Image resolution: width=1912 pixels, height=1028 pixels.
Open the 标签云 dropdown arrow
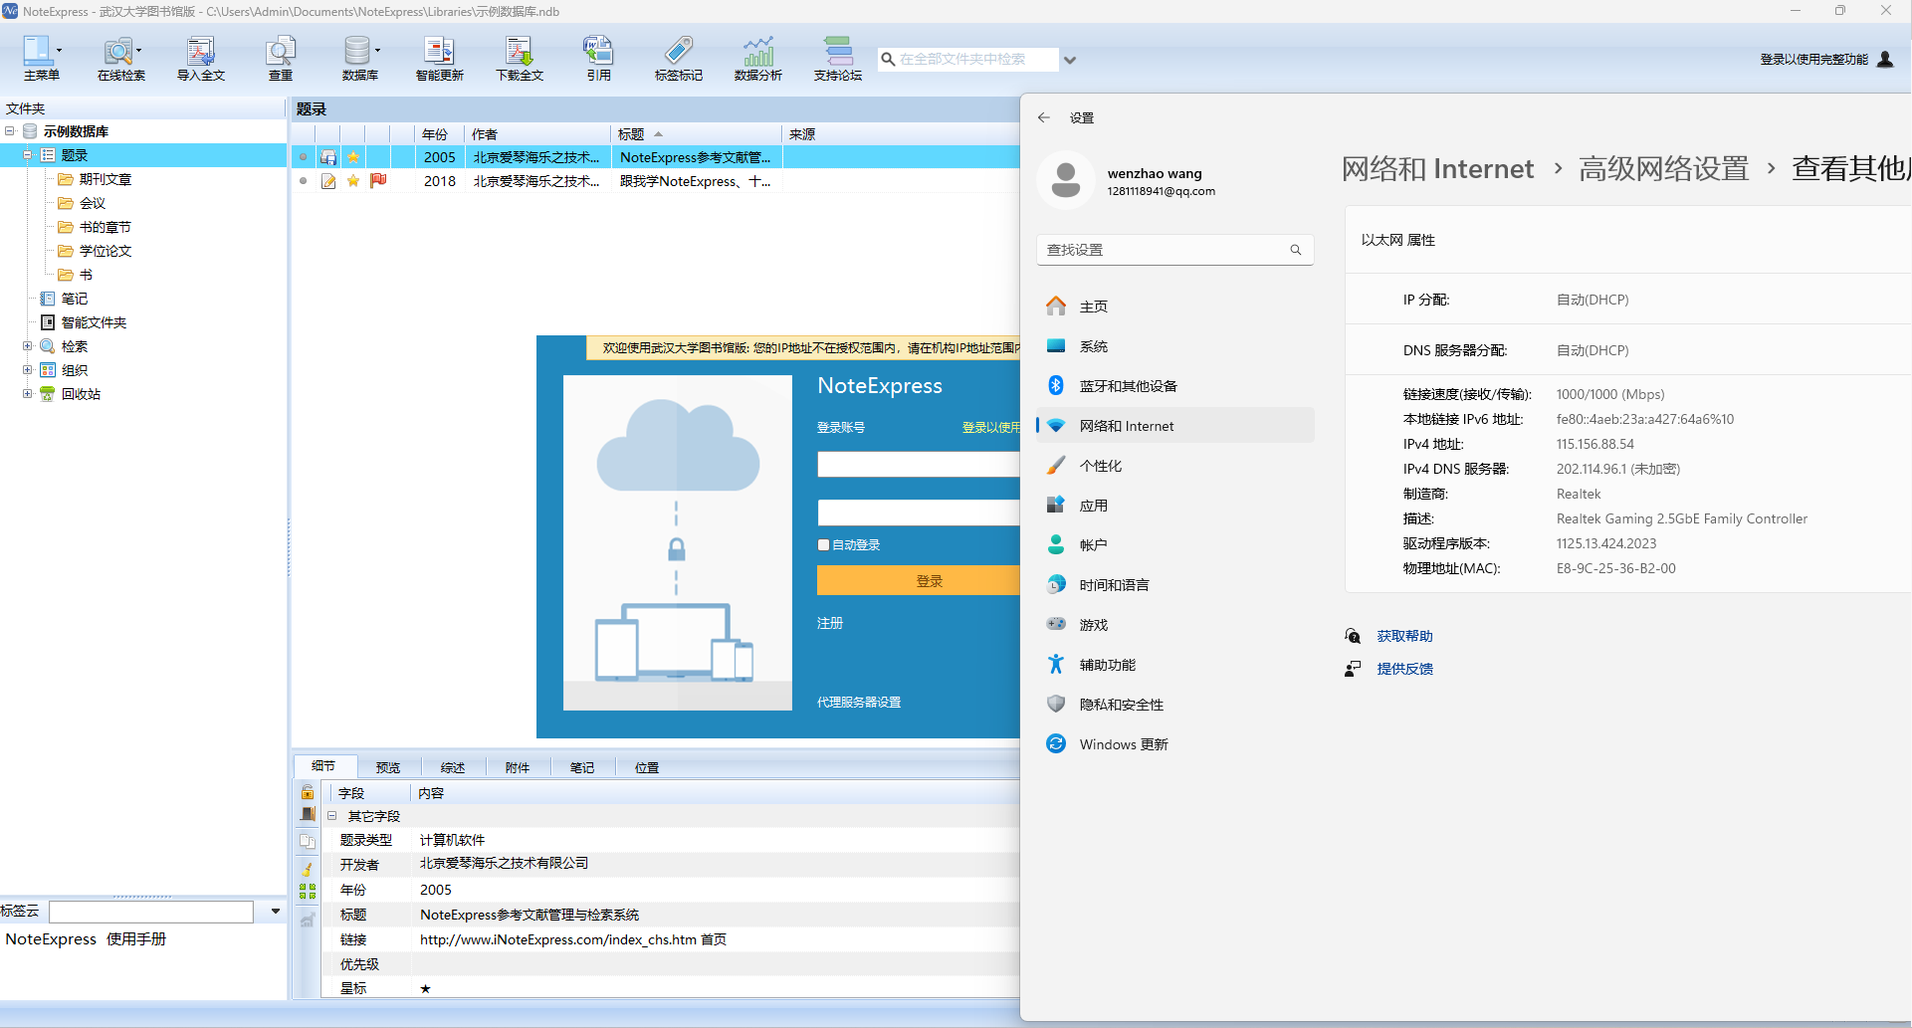click(275, 911)
